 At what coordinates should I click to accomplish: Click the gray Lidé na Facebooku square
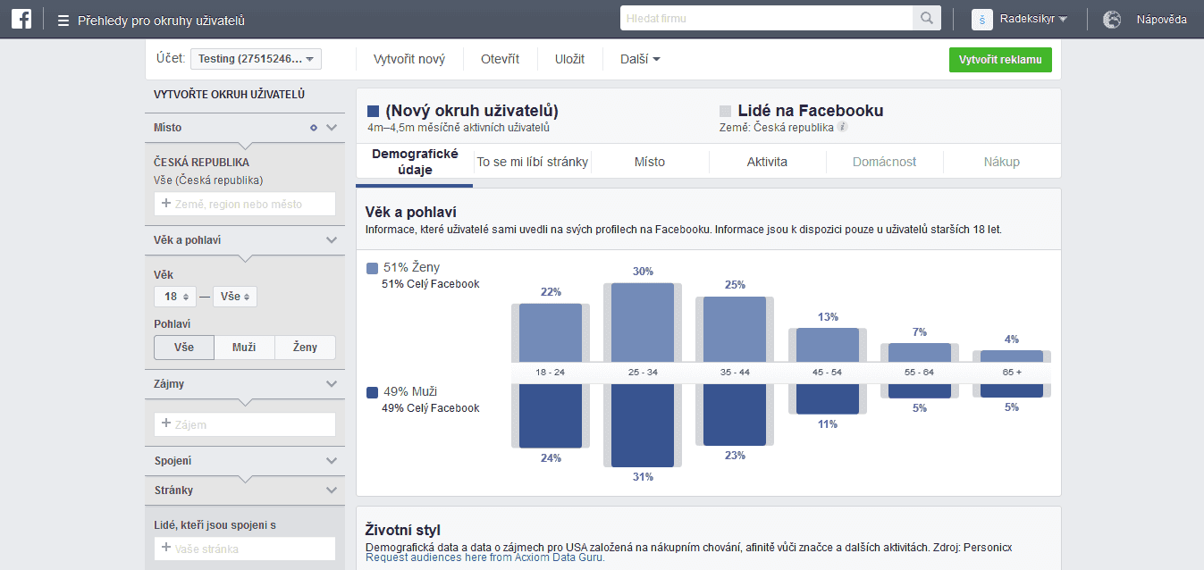click(x=726, y=112)
